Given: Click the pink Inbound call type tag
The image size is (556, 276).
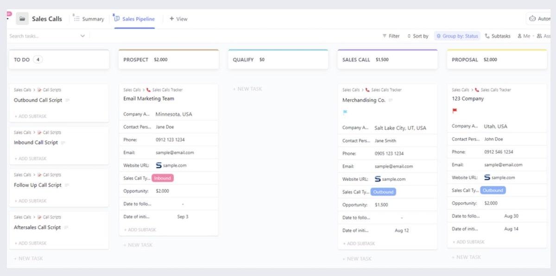Looking at the screenshot, I should pyautogui.click(x=163, y=178).
